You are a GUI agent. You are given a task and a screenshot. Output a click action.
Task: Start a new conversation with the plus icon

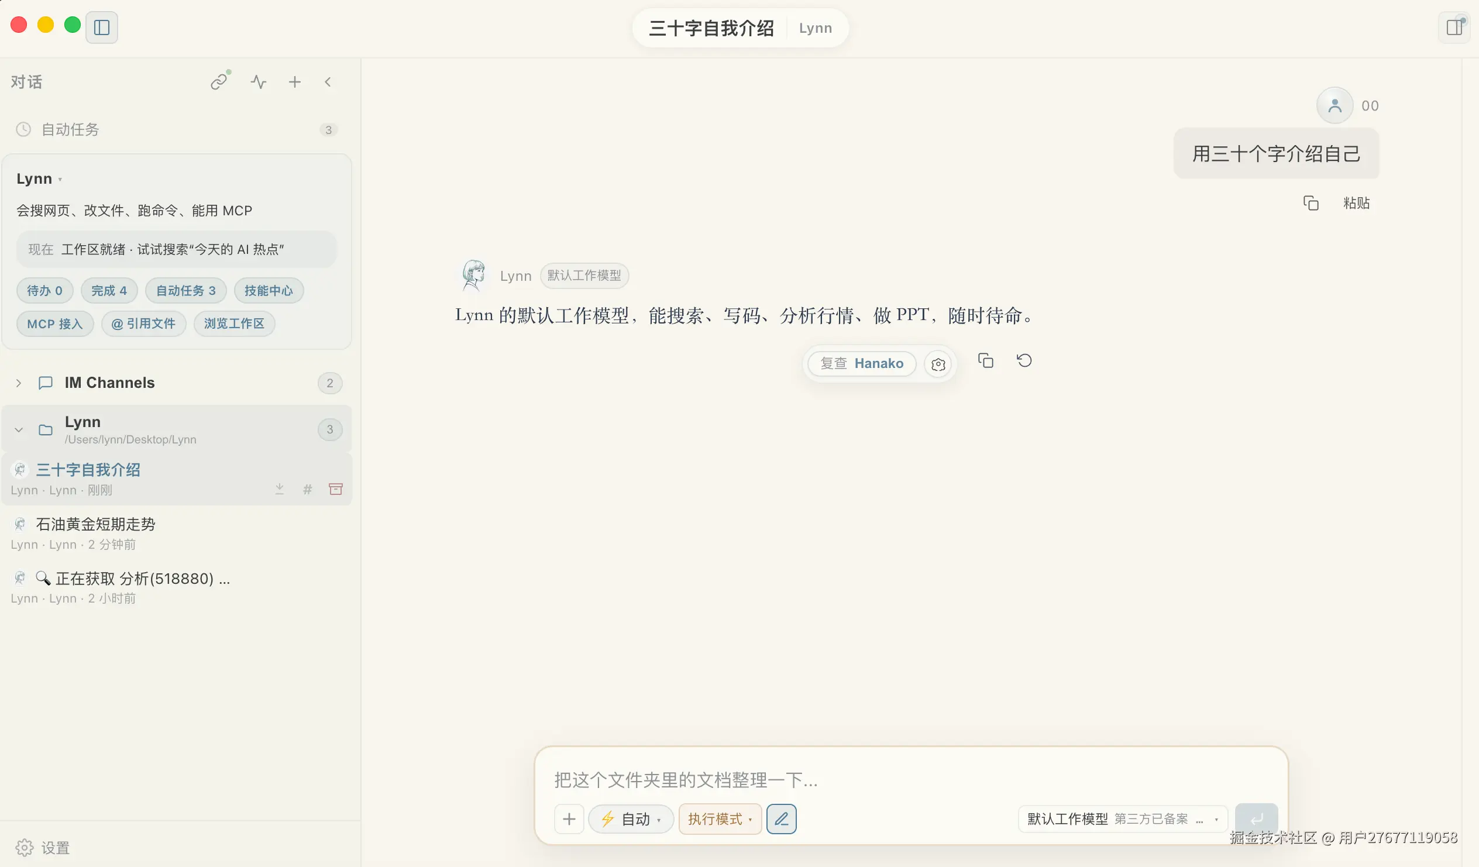point(295,81)
